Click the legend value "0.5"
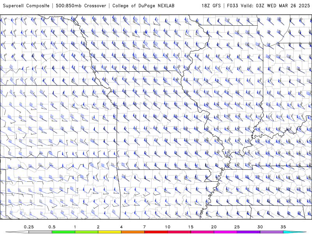The width and height of the screenshot is (312, 234). [x=52, y=227]
